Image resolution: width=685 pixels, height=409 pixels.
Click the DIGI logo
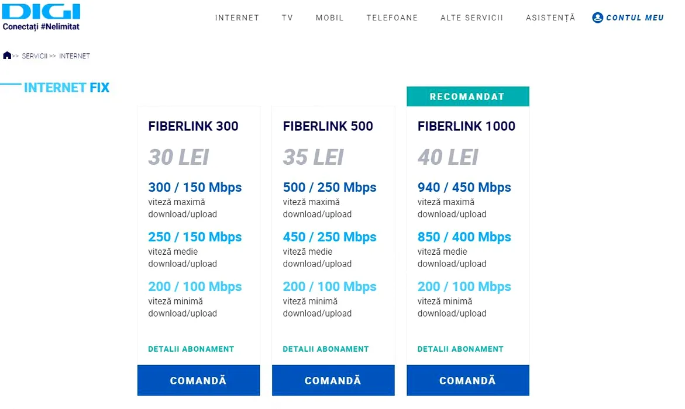coord(41,12)
